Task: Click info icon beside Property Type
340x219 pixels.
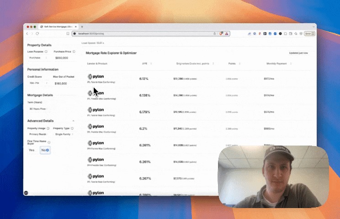Action: click(x=72, y=128)
